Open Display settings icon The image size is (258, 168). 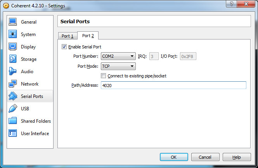tap(13, 47)
